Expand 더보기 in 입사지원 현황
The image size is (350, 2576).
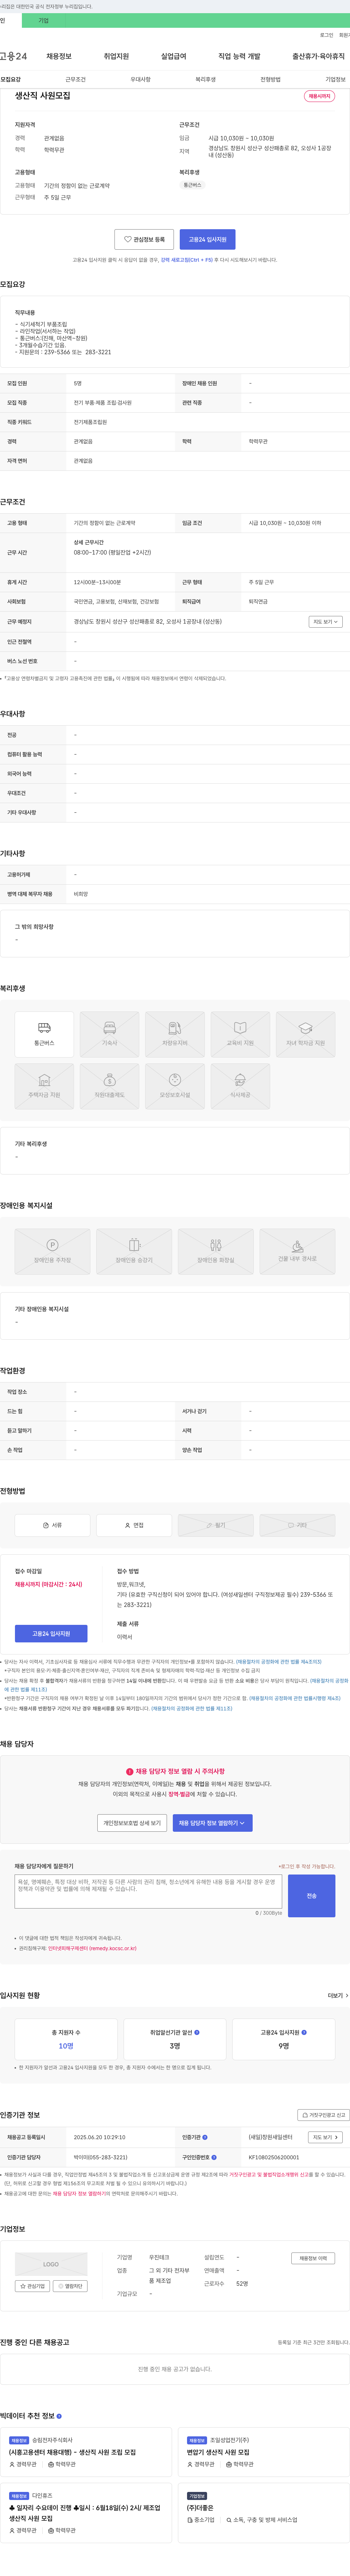[x=338, y=1995]
